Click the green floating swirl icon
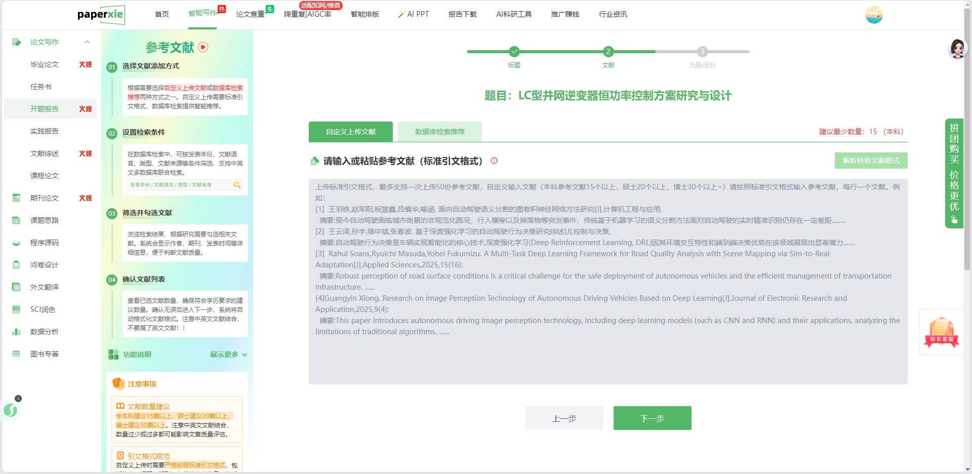The height and width of the screenshot is (474, 972). [x=11, y=410]
